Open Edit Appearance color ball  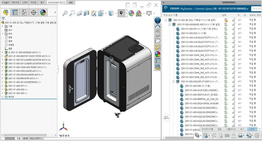[x=131, y=13]
